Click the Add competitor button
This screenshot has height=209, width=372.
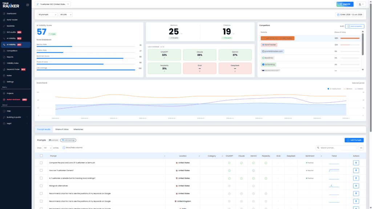point(355,26)
